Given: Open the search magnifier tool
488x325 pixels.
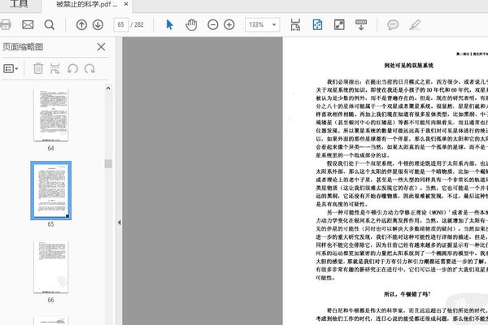Looking at the screenshot, I should pyautogui.click(x=50, y=25).
